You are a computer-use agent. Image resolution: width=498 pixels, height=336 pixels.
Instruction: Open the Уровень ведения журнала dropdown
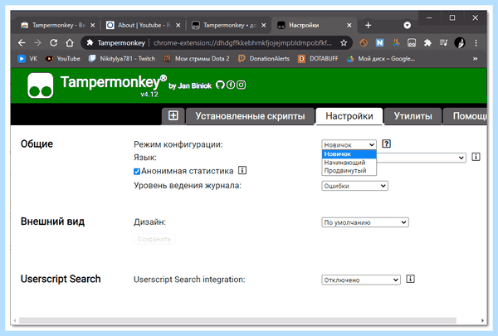354,186
